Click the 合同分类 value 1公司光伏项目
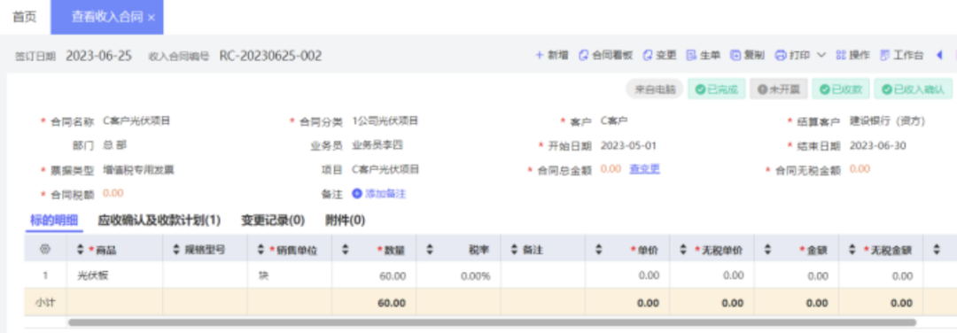This screenshot has height=333, width=957. [x=385, y=120]
